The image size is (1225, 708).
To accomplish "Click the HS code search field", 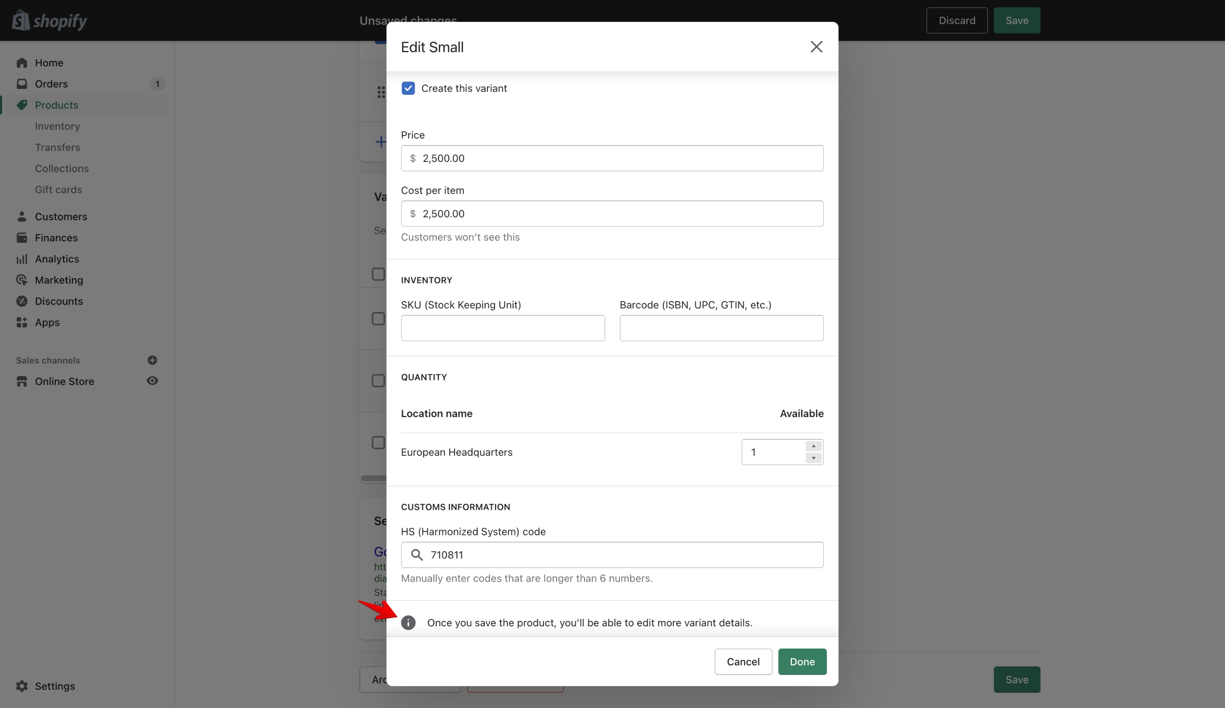I will (612, 555).
